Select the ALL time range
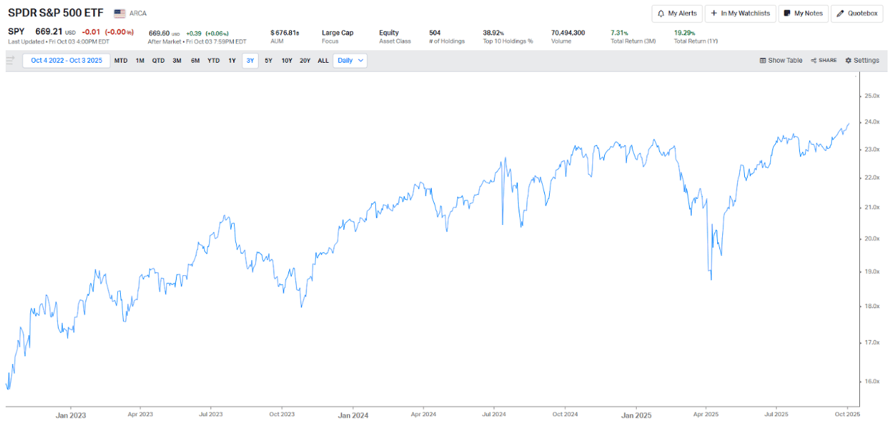This screenshot has width=889, height=426. [x=323, y=61]
